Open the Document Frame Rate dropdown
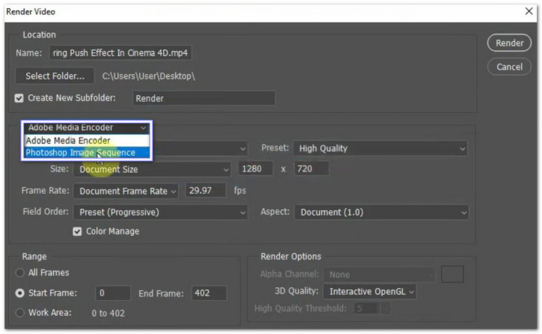 pyautogui.click(x=126, y=191)
